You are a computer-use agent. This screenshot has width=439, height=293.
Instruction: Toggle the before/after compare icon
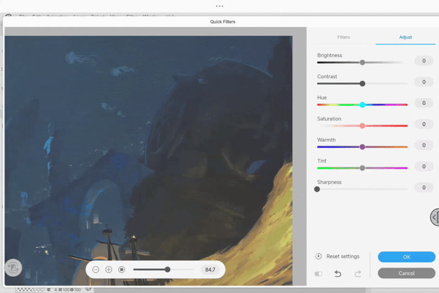pos(318,274)
